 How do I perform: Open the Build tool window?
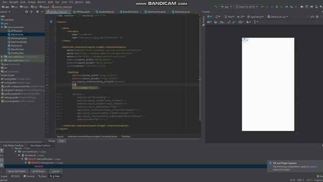point(42,176)
